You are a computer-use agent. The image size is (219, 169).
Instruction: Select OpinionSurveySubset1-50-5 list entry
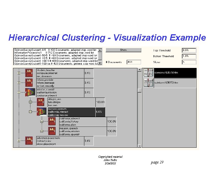coord(56,56)
